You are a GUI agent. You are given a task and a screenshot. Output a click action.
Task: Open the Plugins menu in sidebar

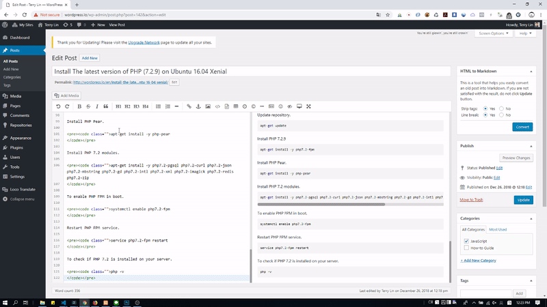point(16,147)
